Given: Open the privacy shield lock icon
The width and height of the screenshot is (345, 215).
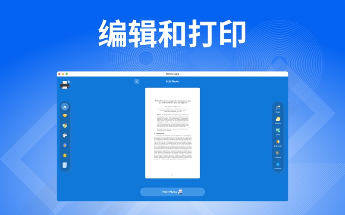Looking at the screenshot, I should (x=65, y=145).
